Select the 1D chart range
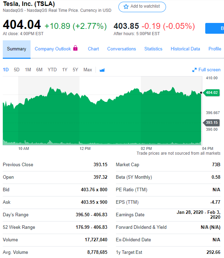Image resolution: width=224 pixels, height=258 pixels. pos(6,70)
